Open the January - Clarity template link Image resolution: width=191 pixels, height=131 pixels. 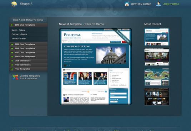click(19, 38)
